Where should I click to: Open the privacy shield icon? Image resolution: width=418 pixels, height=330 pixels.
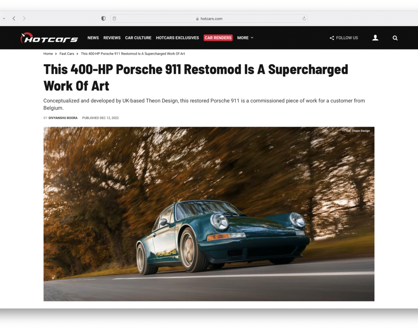coord(103,18)
